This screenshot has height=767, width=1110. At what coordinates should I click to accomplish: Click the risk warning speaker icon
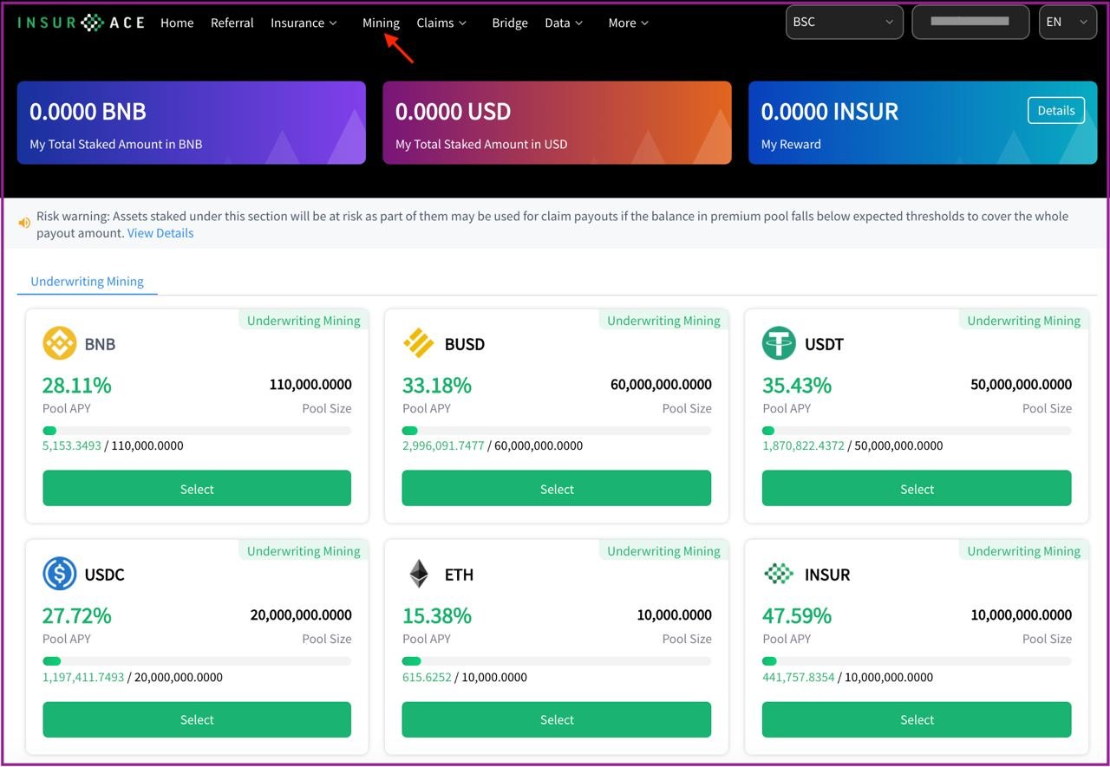(x=24, y=223)
